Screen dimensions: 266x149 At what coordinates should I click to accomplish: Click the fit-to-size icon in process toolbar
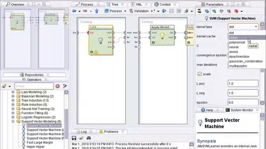click(179, 11)
